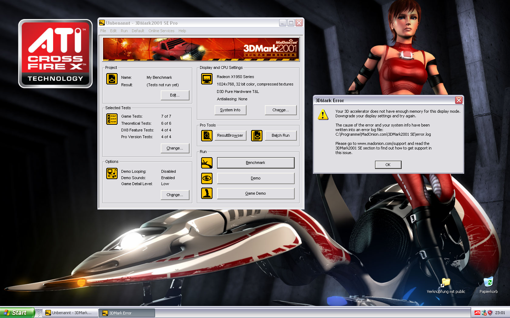Click the 3DMark2001 SE title bar icon

click(102, 23)
